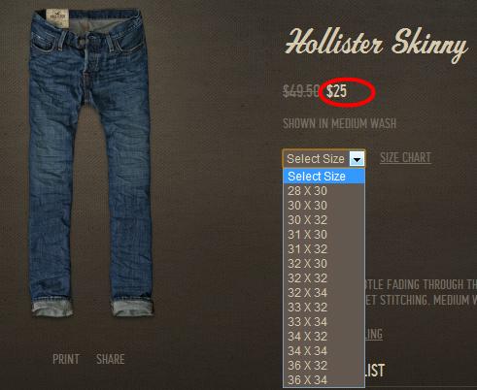Select size 30 X 30 from list

[324, 206]
